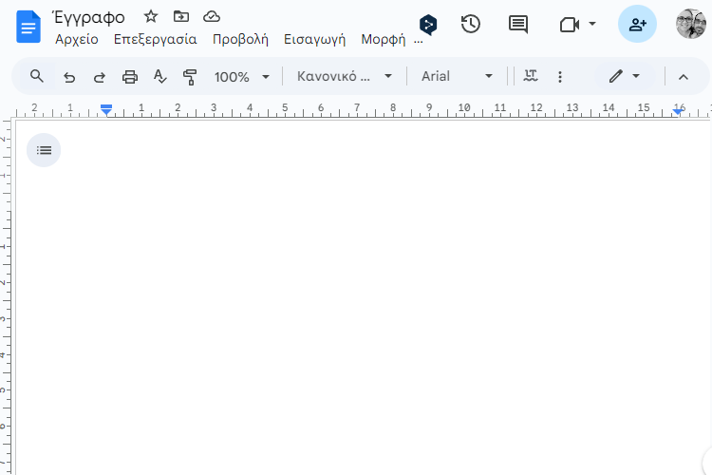This screenshot has width=712, height=475.
Task: Open Προβολή menu
Action: [240, 40]
